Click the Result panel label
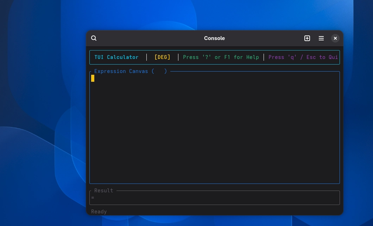Image resolution: width=373 pixels, height=226 pixels. click(x=104, y=191)
